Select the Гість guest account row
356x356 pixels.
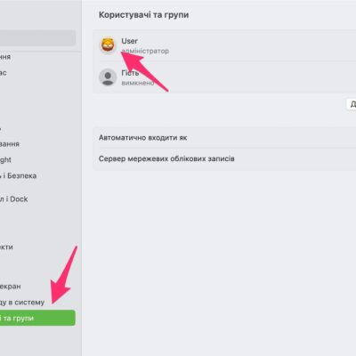click(x=224, y=77)
